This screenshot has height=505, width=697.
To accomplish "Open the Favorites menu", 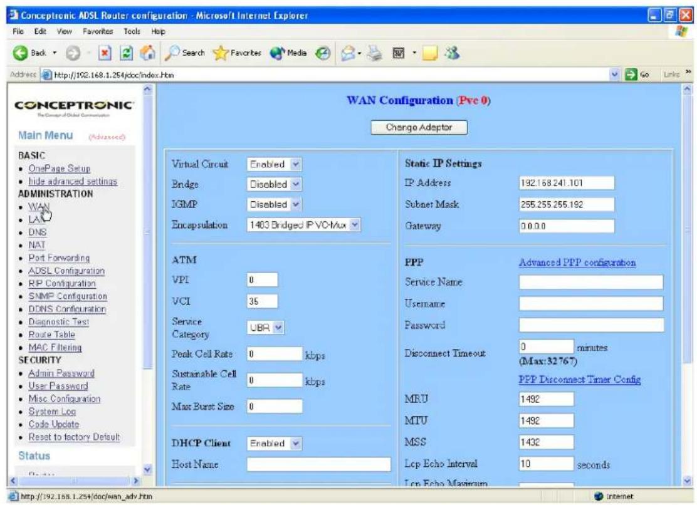I will pos(98,31).
